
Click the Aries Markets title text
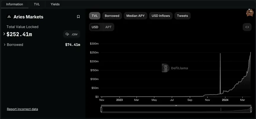coord(28,17)
